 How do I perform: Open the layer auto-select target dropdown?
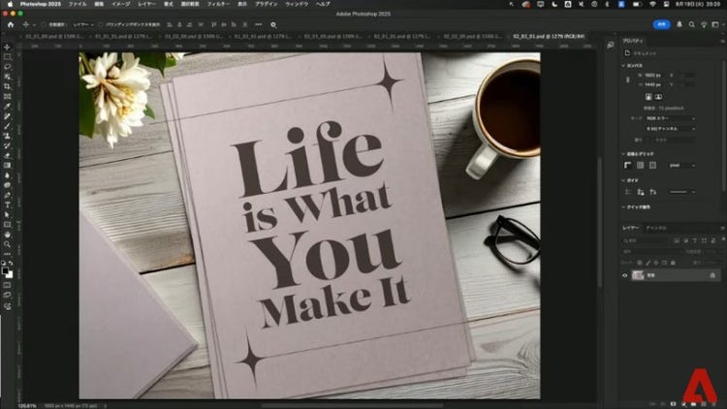[x=81, y=24]
